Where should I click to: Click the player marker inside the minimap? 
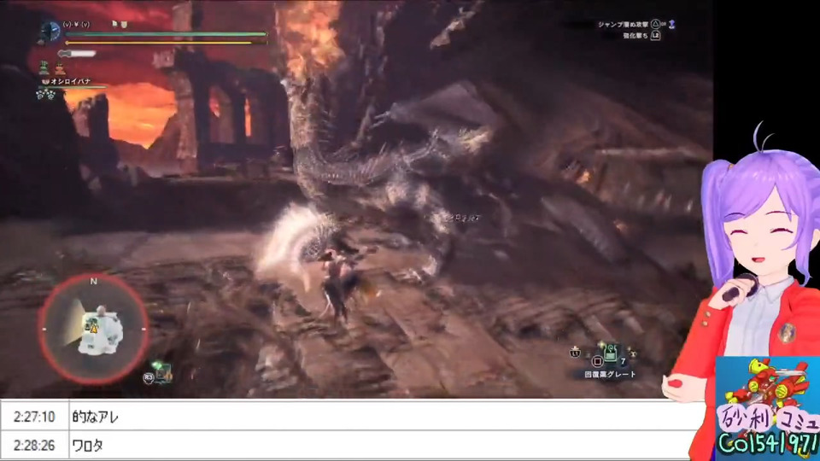pyautogui.click(x=94, y=330)
